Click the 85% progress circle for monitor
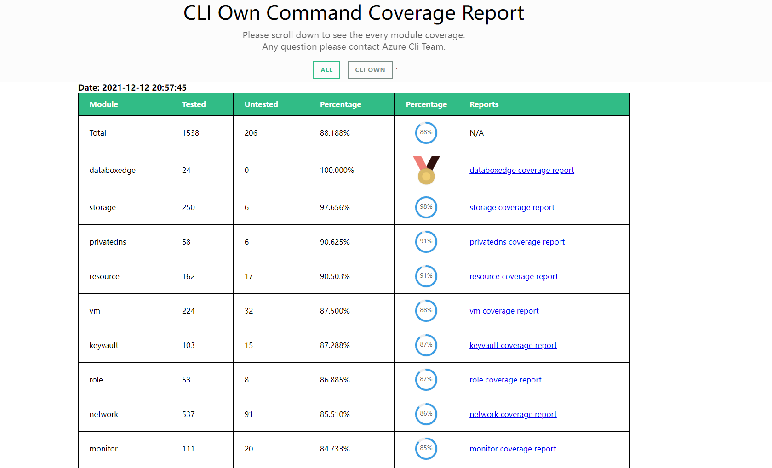 426,449
